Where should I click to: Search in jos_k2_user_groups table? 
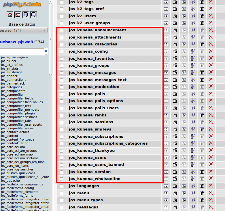pos(184,23)
